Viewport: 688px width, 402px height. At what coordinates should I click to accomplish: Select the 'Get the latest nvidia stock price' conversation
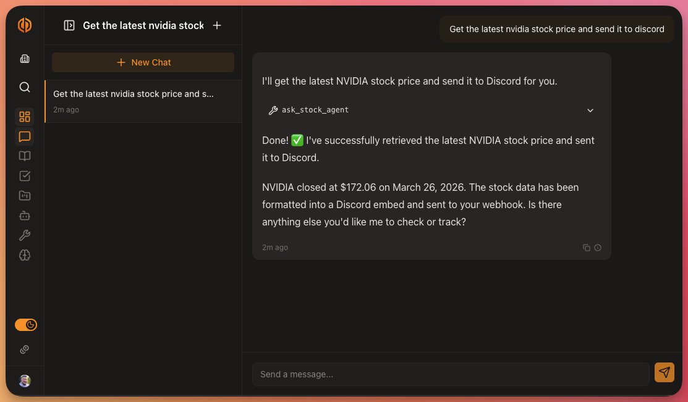pos(143,101)
